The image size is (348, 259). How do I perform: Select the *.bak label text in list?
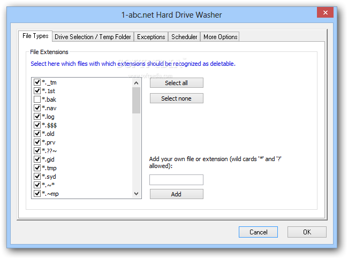point(49,100)
